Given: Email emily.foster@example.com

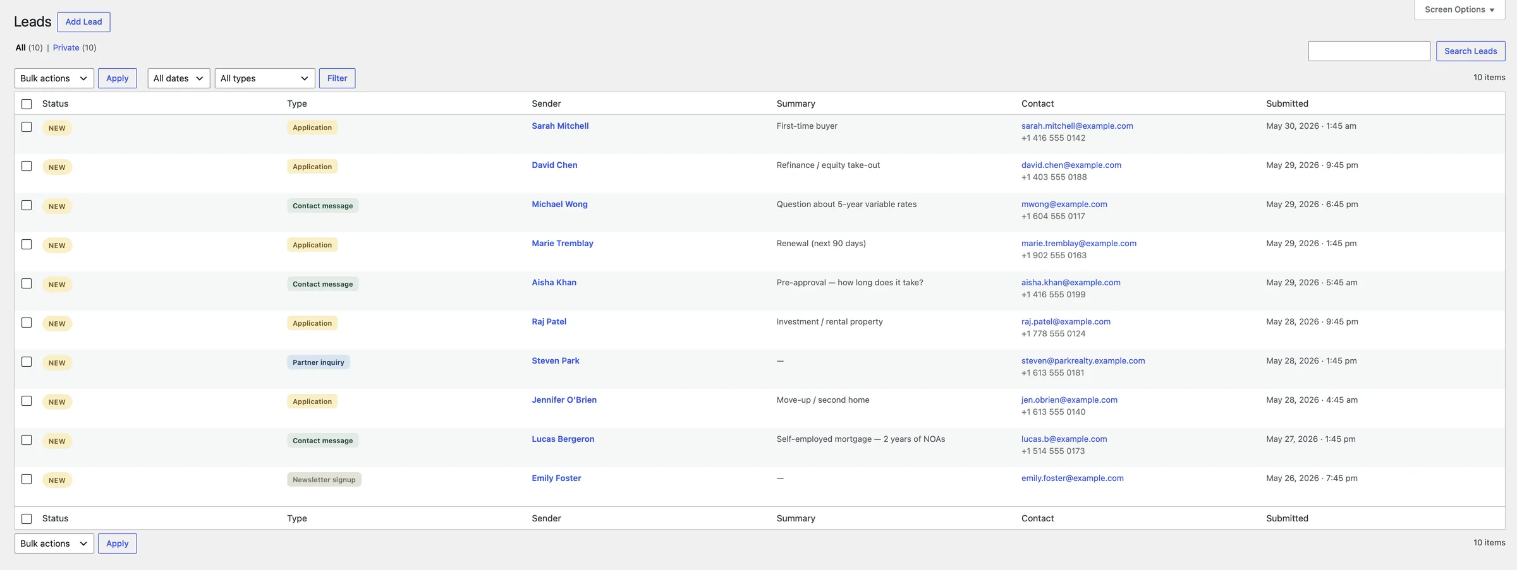Looking at the screenshot, I should pos(1073,478).
